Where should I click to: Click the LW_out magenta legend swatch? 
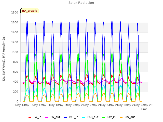click(x=47, y=117)
